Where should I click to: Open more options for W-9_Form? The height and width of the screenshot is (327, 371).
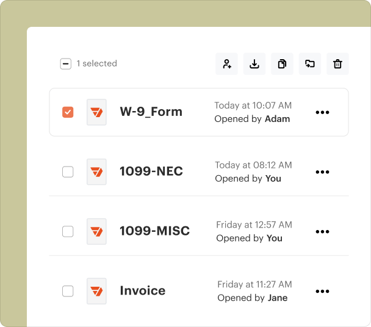322,113
